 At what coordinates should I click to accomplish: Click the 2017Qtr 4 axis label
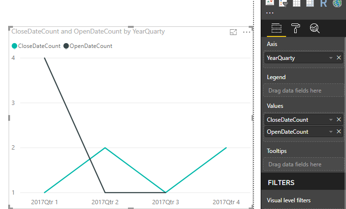[226, 202]
